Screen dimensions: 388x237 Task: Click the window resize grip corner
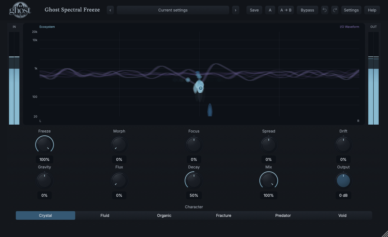pos(384,234)
